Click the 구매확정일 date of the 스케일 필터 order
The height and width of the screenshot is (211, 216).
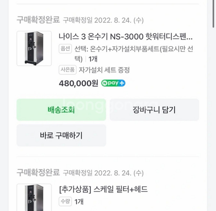tap(103, 172)
